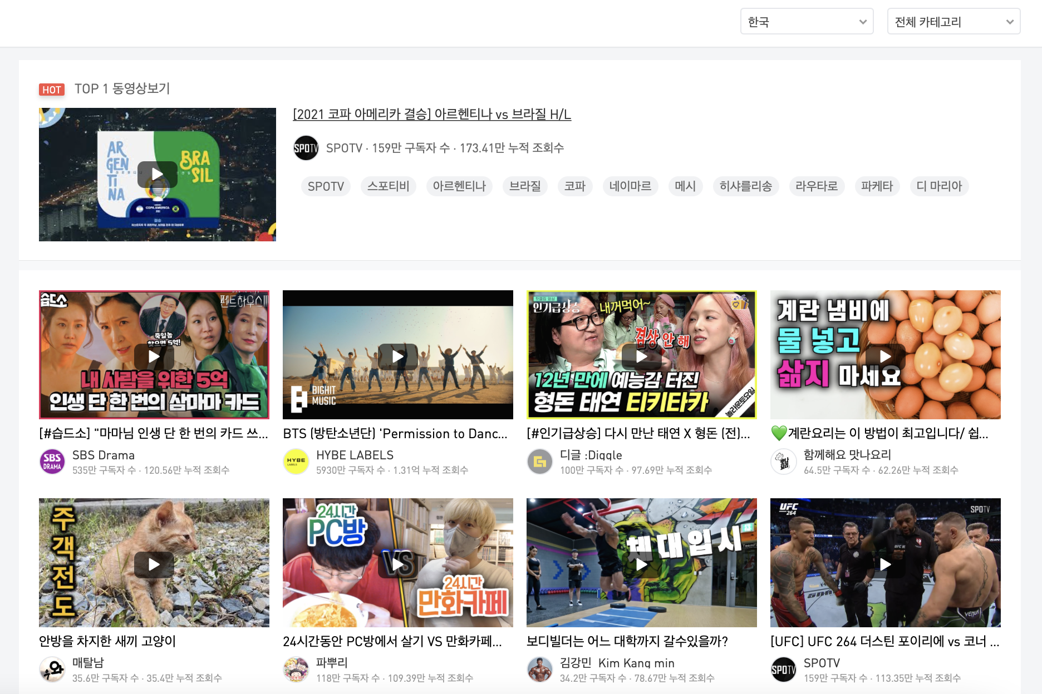Select the 메시 tag chip
This screenshot has height=694, width=1042.
click(x=685, y=186)
